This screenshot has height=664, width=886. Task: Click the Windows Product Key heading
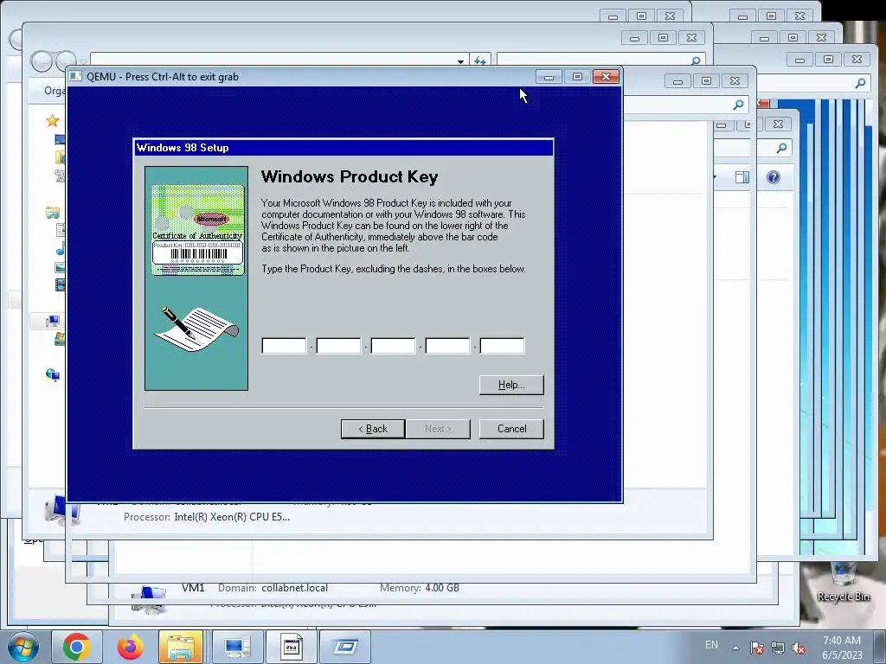tap(350, 176)
